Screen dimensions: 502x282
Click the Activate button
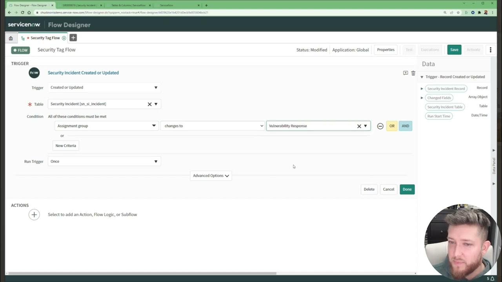473,50
